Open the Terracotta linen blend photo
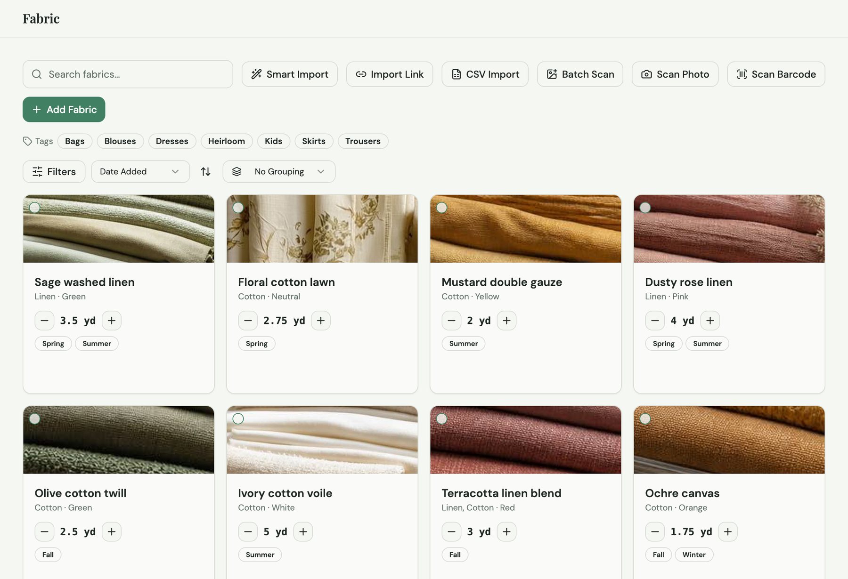848x579 pixels. [526, 440]
